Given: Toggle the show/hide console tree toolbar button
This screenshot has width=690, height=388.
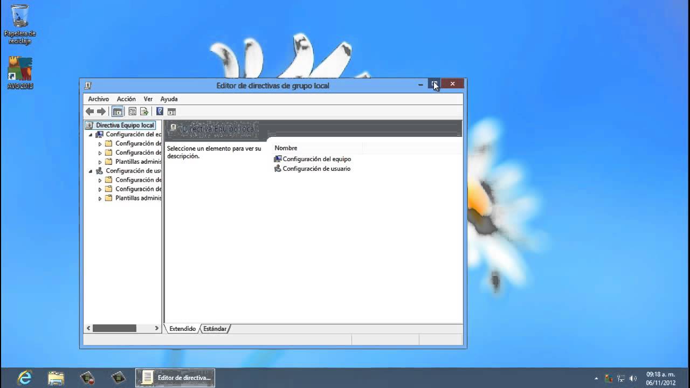Looking at the screenshot, I should coord(118,112).
